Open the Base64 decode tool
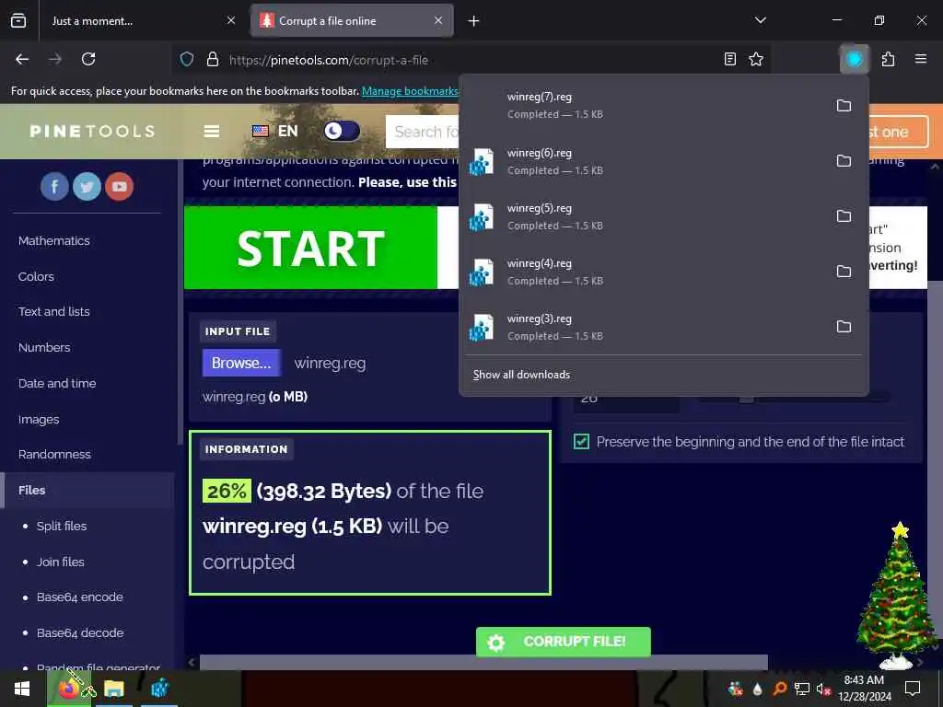Image resolution: width=943 pixels, height=707 pixels. [80, 633]
